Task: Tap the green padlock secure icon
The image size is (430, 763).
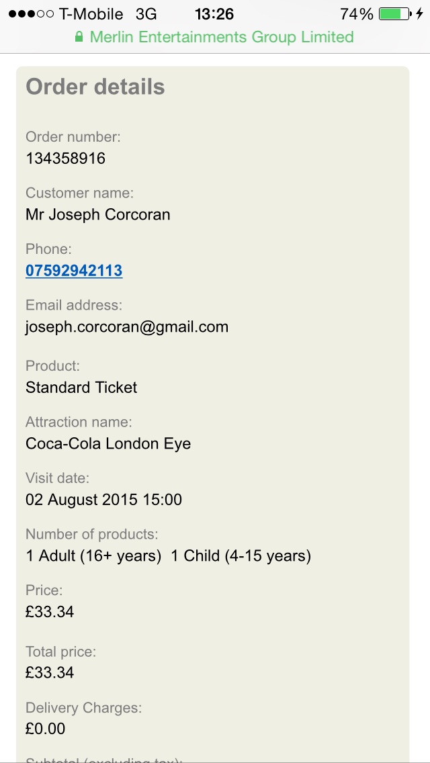Action: pos(79,37)
